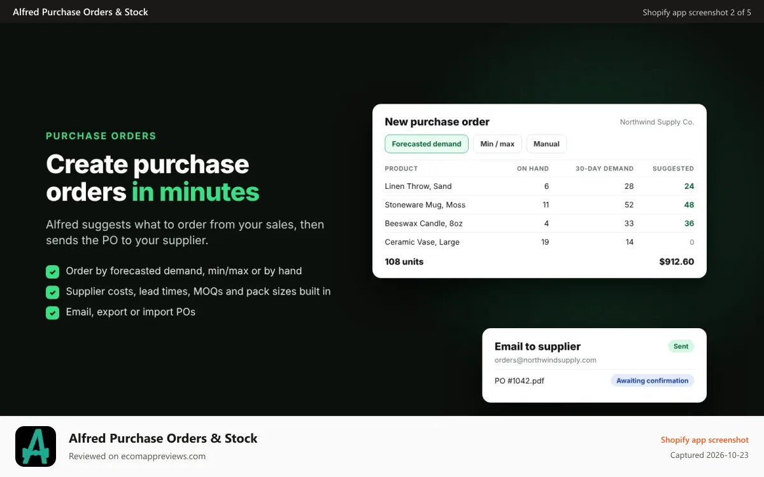This screenshot has width=764, height=477.
Task: Open the PO #1042.pdf attachment
Action: pyautogui.click(x=520, y=381)
